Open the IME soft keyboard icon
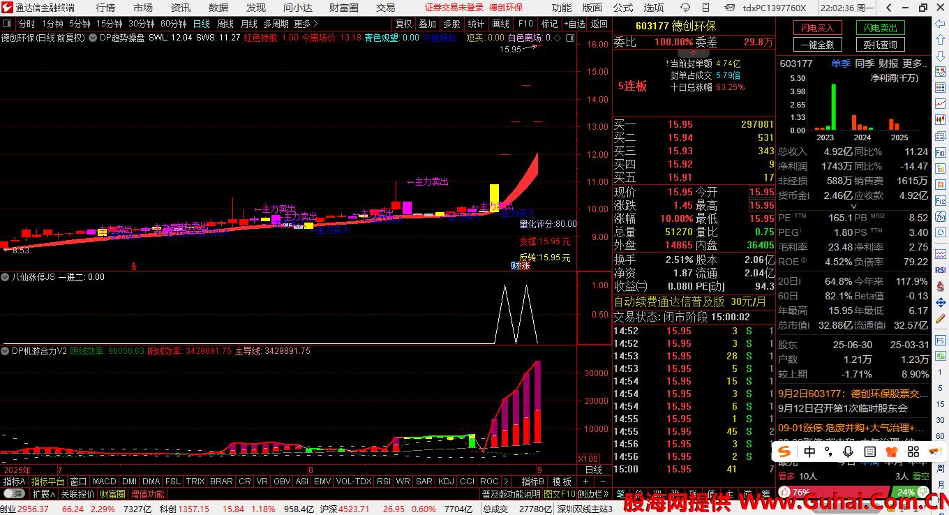 pyautogui.click(x=869, y=452)
